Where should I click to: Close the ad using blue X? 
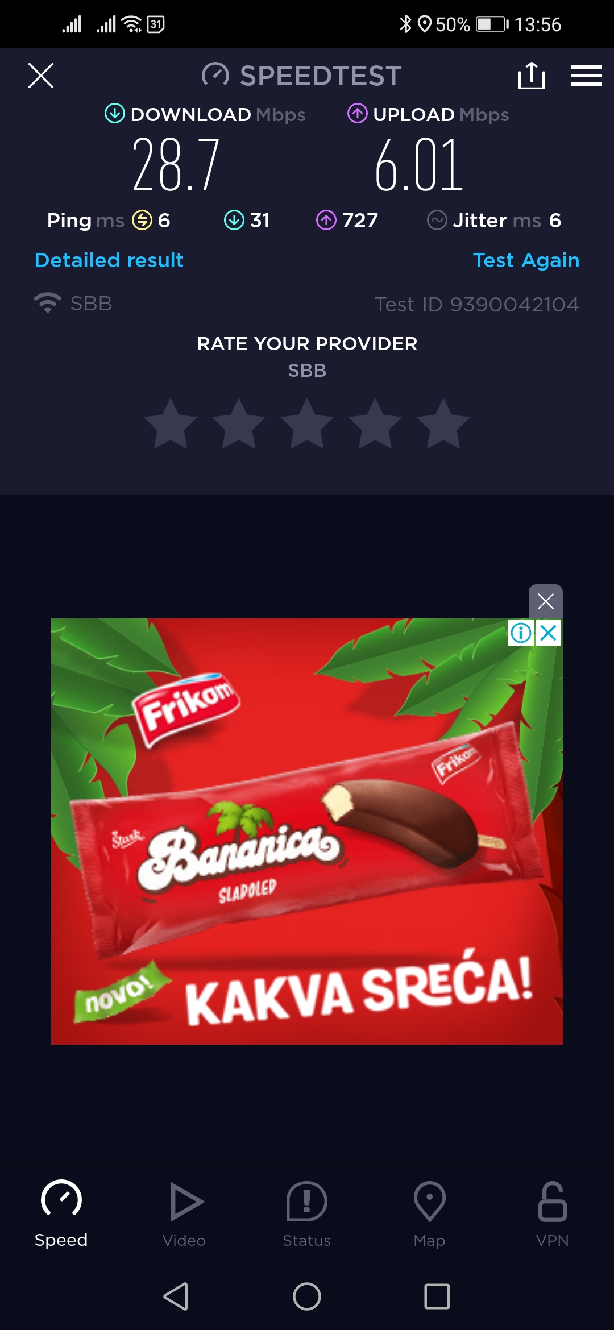pos(549,633)
